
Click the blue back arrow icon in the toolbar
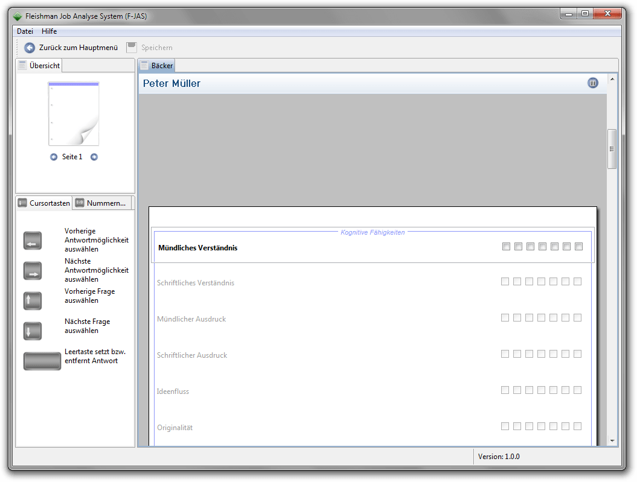coord(28,48)
